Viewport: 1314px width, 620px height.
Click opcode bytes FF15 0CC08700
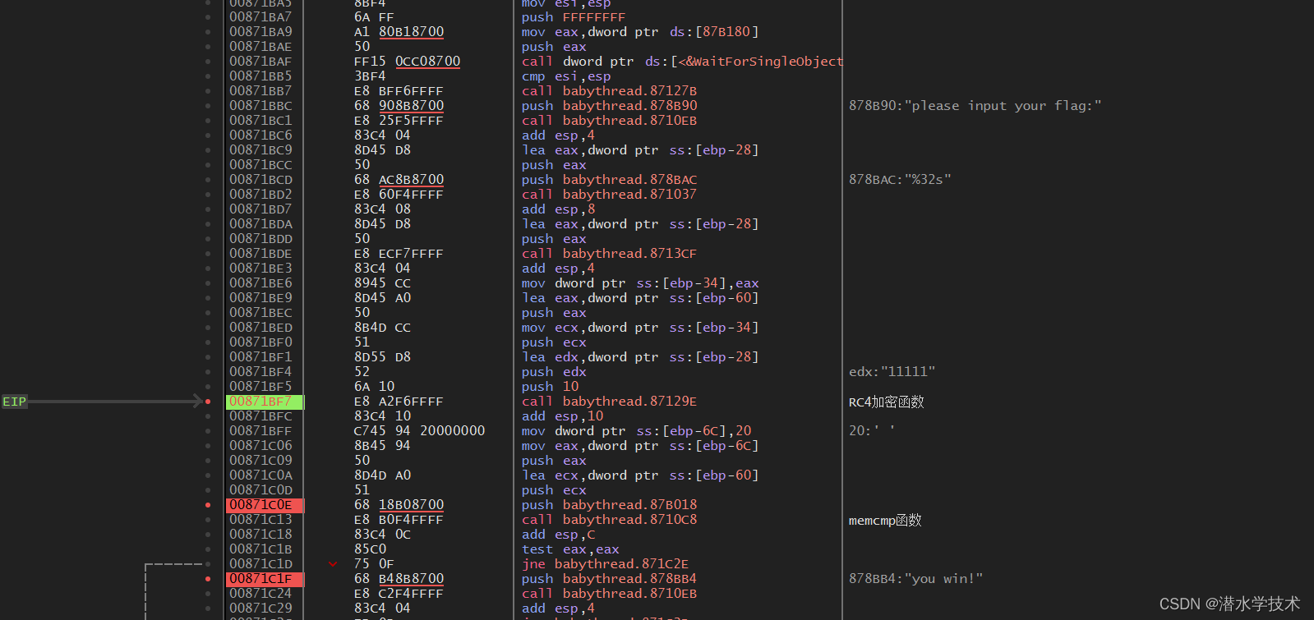407,62
